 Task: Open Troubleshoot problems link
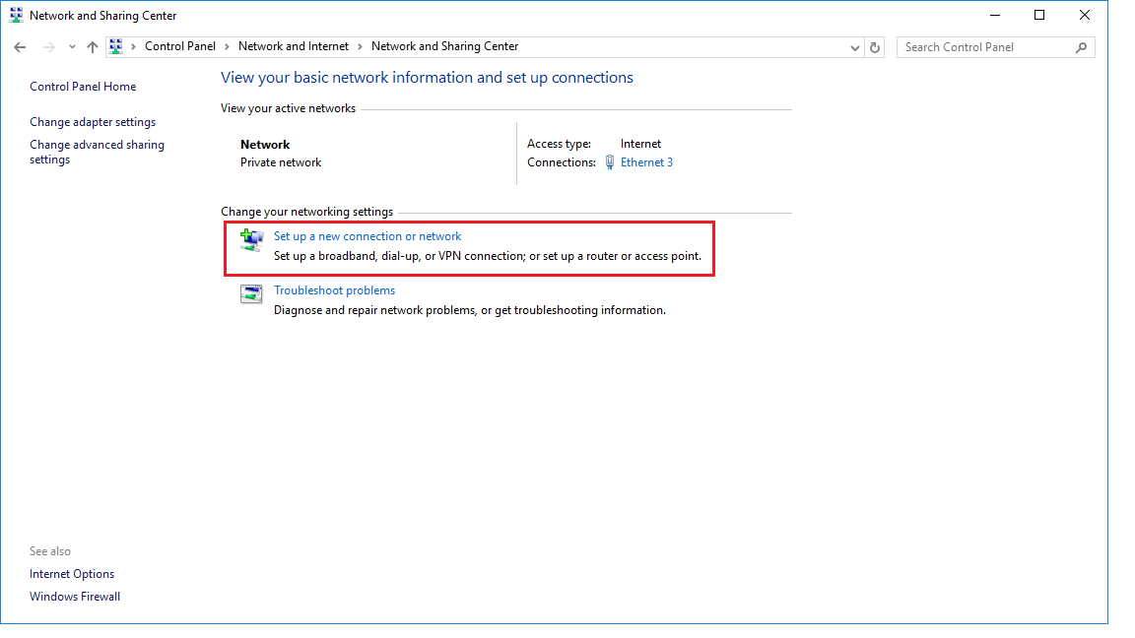tap(334, 290)
